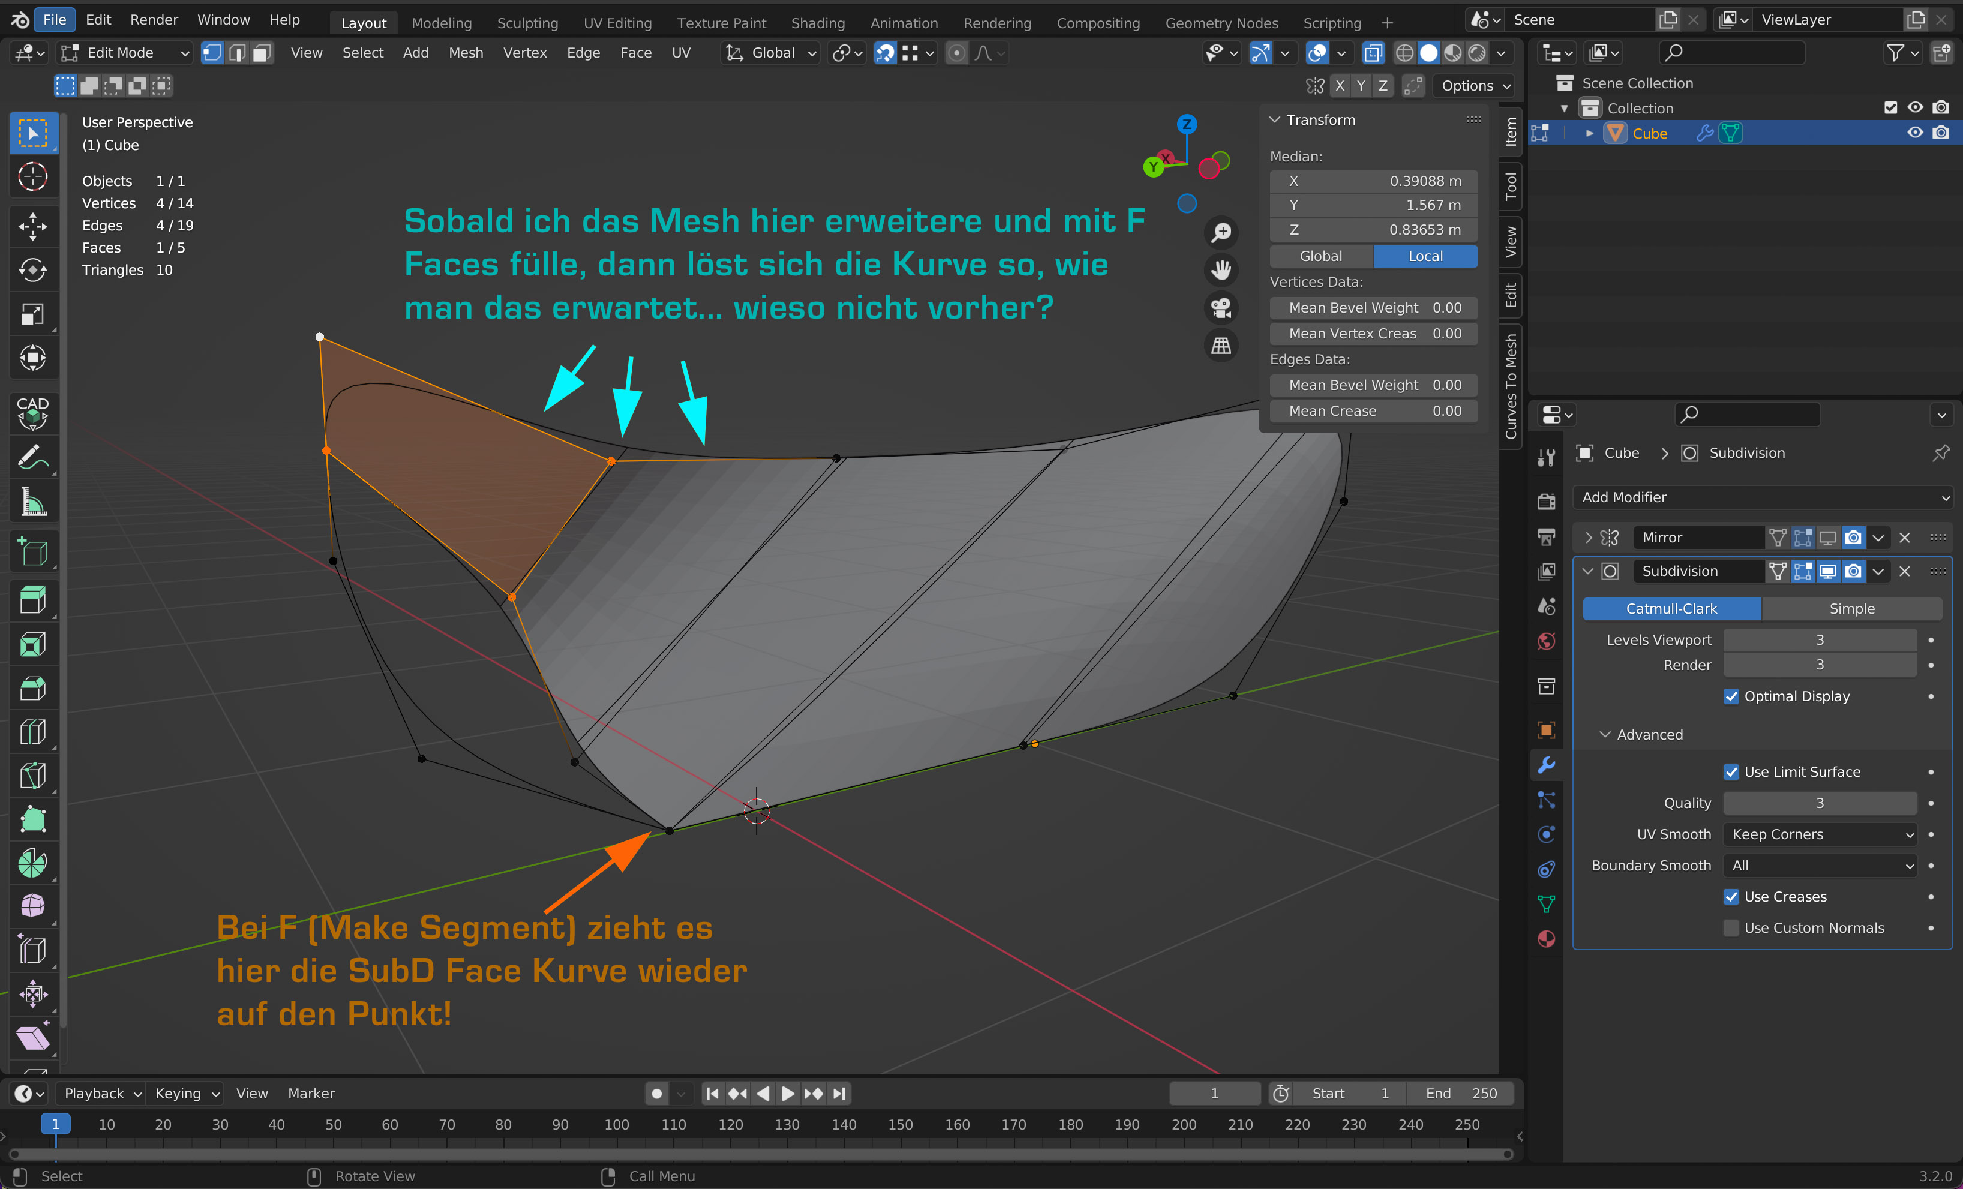Switch subdivision type to Simple

1851,608
